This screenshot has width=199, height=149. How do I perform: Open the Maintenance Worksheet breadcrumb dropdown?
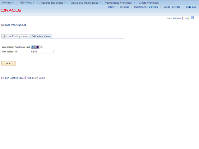pyautogui.click(x=120, y=3)
